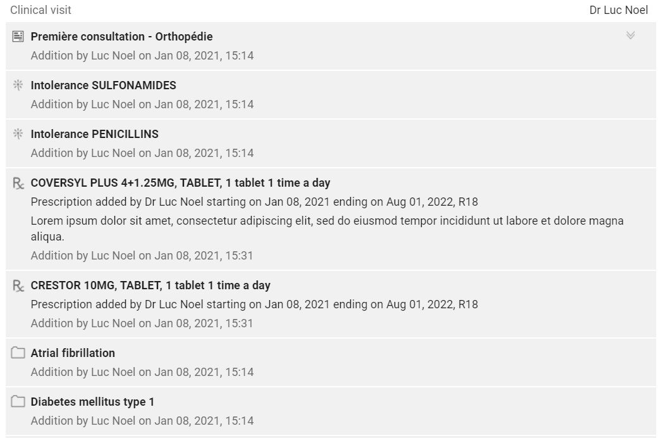This screenshot has height=438, width=667.
Task: Select Diabetes mellitus type 1 entry
Action: pos(92,402)
